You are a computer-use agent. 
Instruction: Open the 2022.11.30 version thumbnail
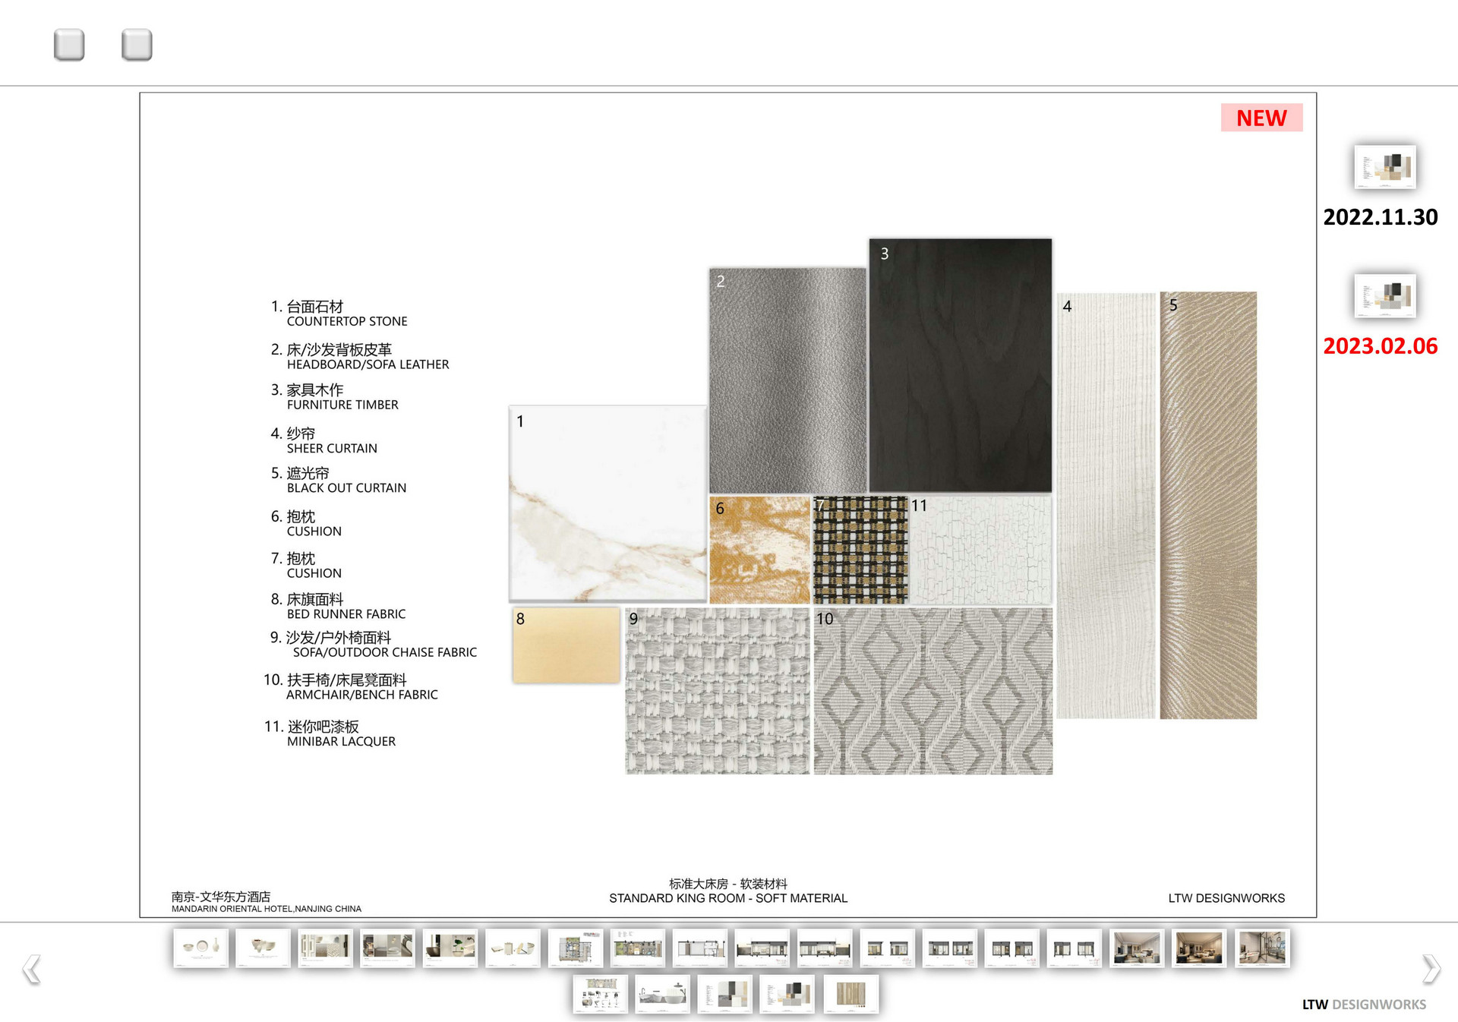pos(1384,167)
